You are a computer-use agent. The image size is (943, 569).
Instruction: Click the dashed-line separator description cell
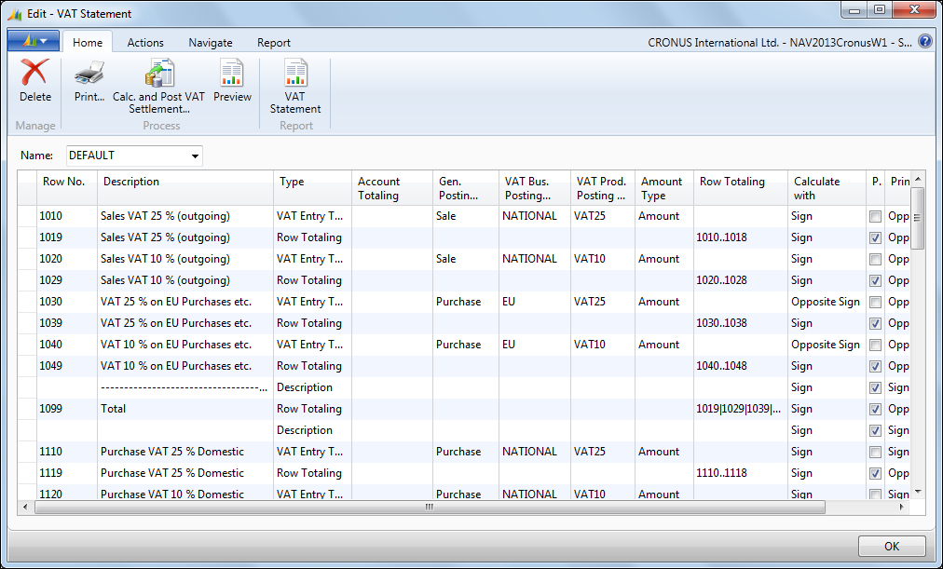tap(185, 387)
